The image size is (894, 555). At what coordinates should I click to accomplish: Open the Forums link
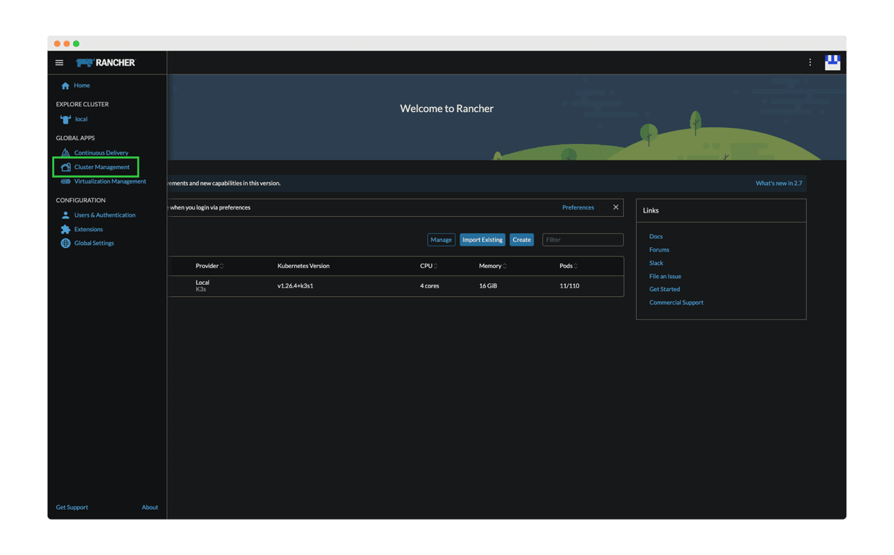pos(659,250)
